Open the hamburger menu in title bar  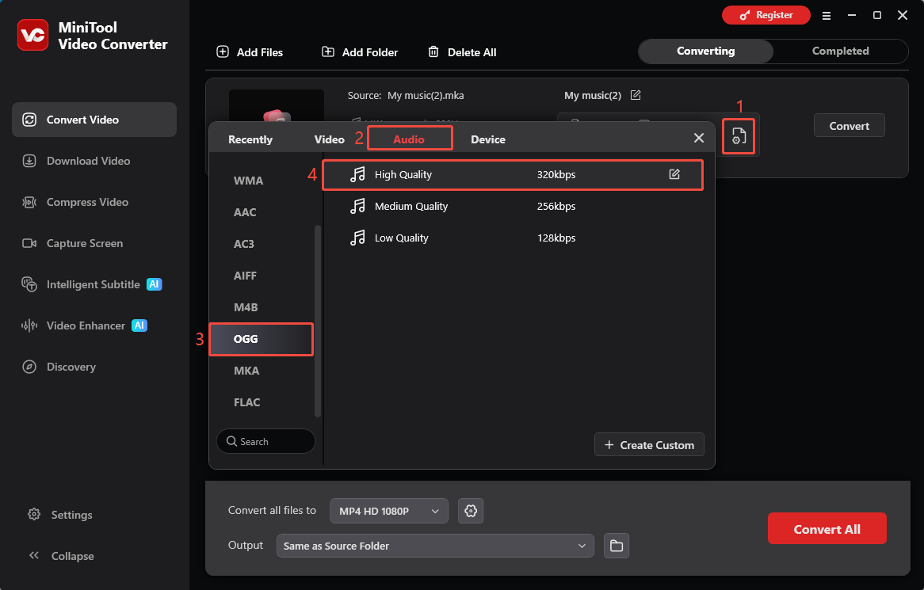[x=827, y=16]
